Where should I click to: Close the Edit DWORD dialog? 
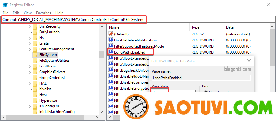point(249,61)
